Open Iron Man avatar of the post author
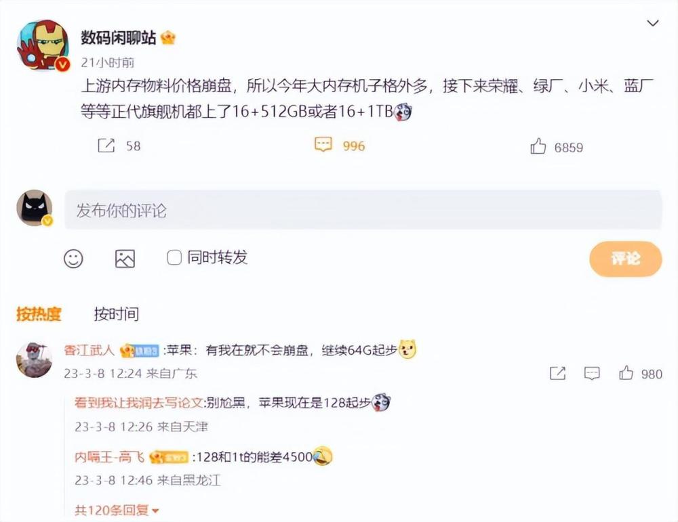The image size is (678, 522). tap(43, 45)
